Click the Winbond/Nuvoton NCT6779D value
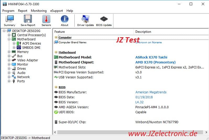Image resolution: width=209 pixels, height=140 pixels. pos(157,122)
